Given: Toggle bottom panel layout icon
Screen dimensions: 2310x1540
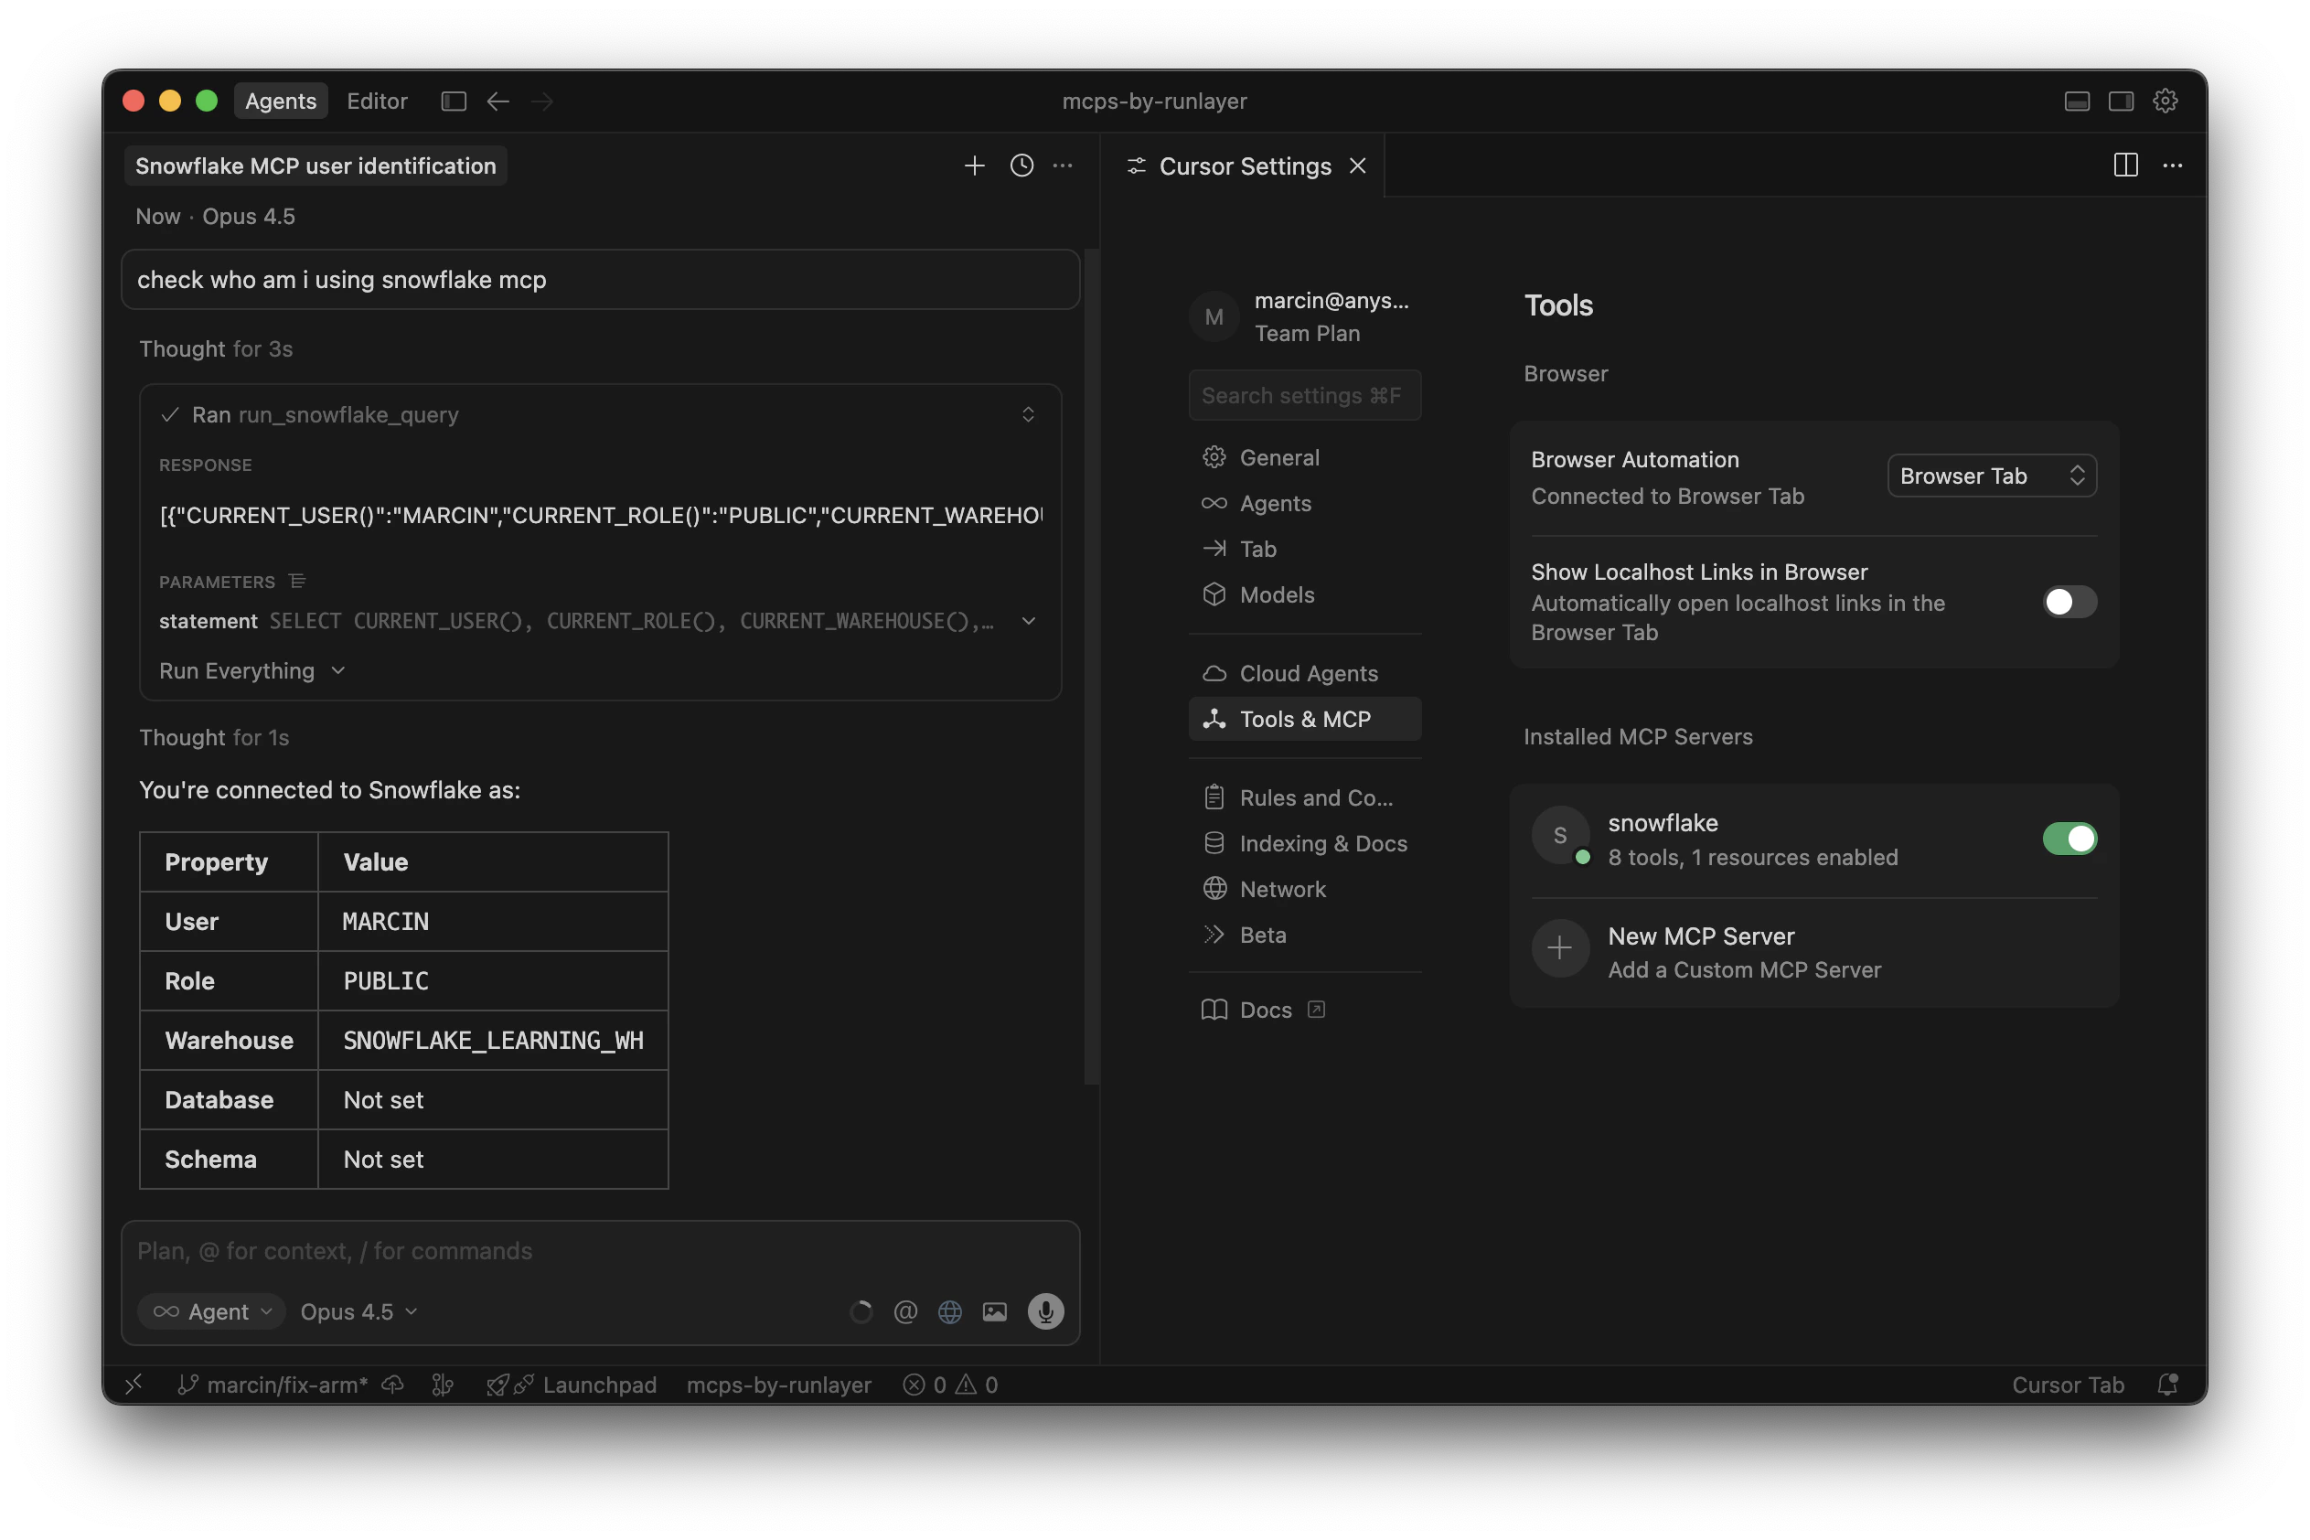Looking at the screenshot, I should [2076, 102].
